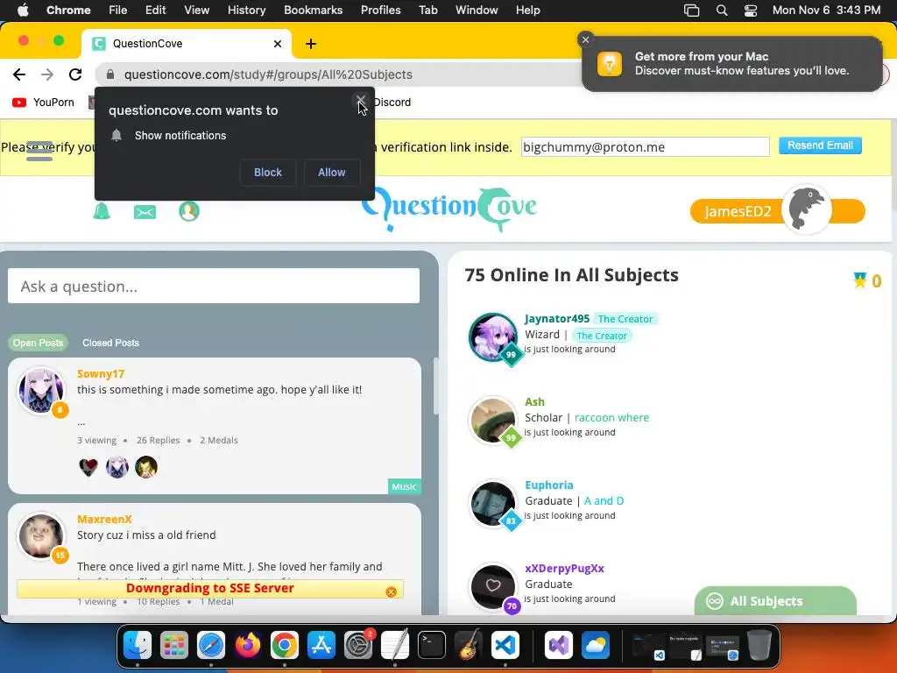
Task: Click the QuestionCove logo
Action: pyautogui.click(x=449, y=209)
